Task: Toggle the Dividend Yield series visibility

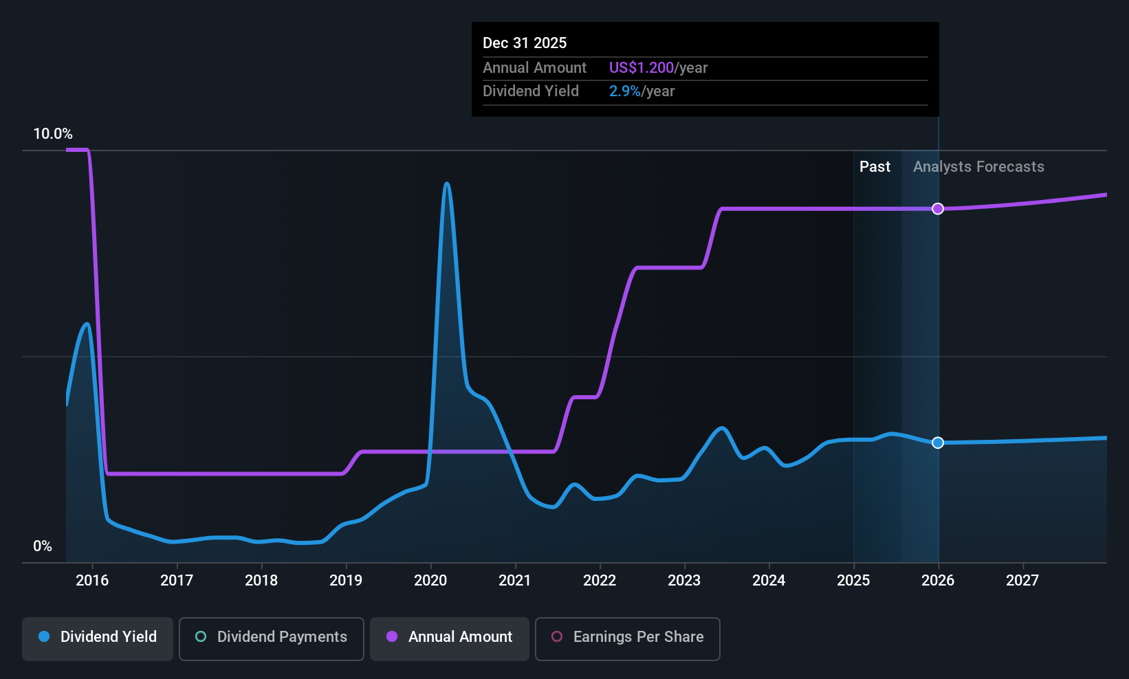Action: coord(97,637)
